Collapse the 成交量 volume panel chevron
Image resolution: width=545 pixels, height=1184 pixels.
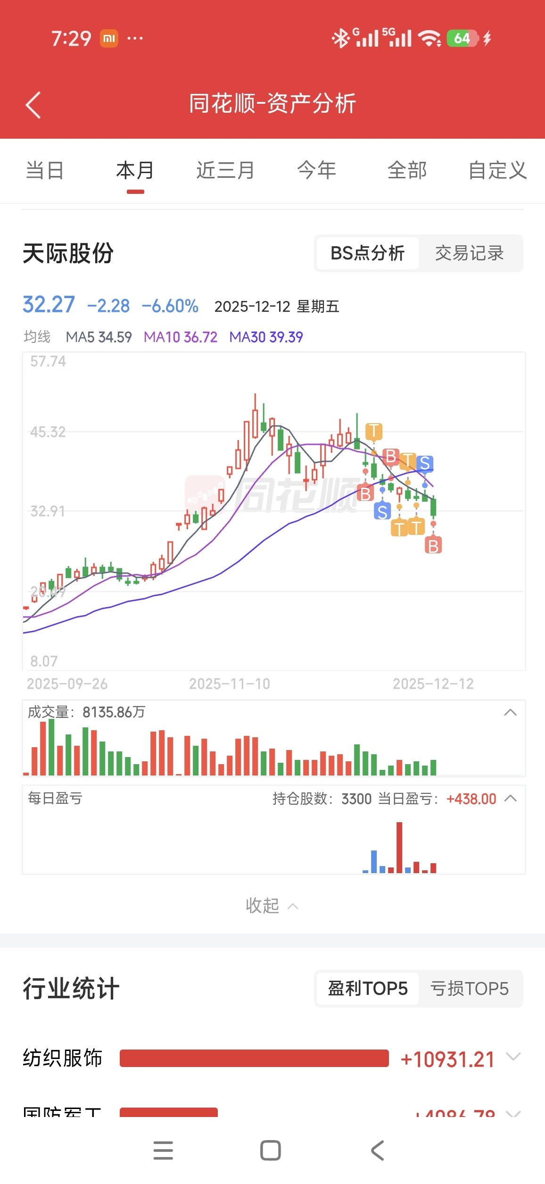[x=510, y=712]
